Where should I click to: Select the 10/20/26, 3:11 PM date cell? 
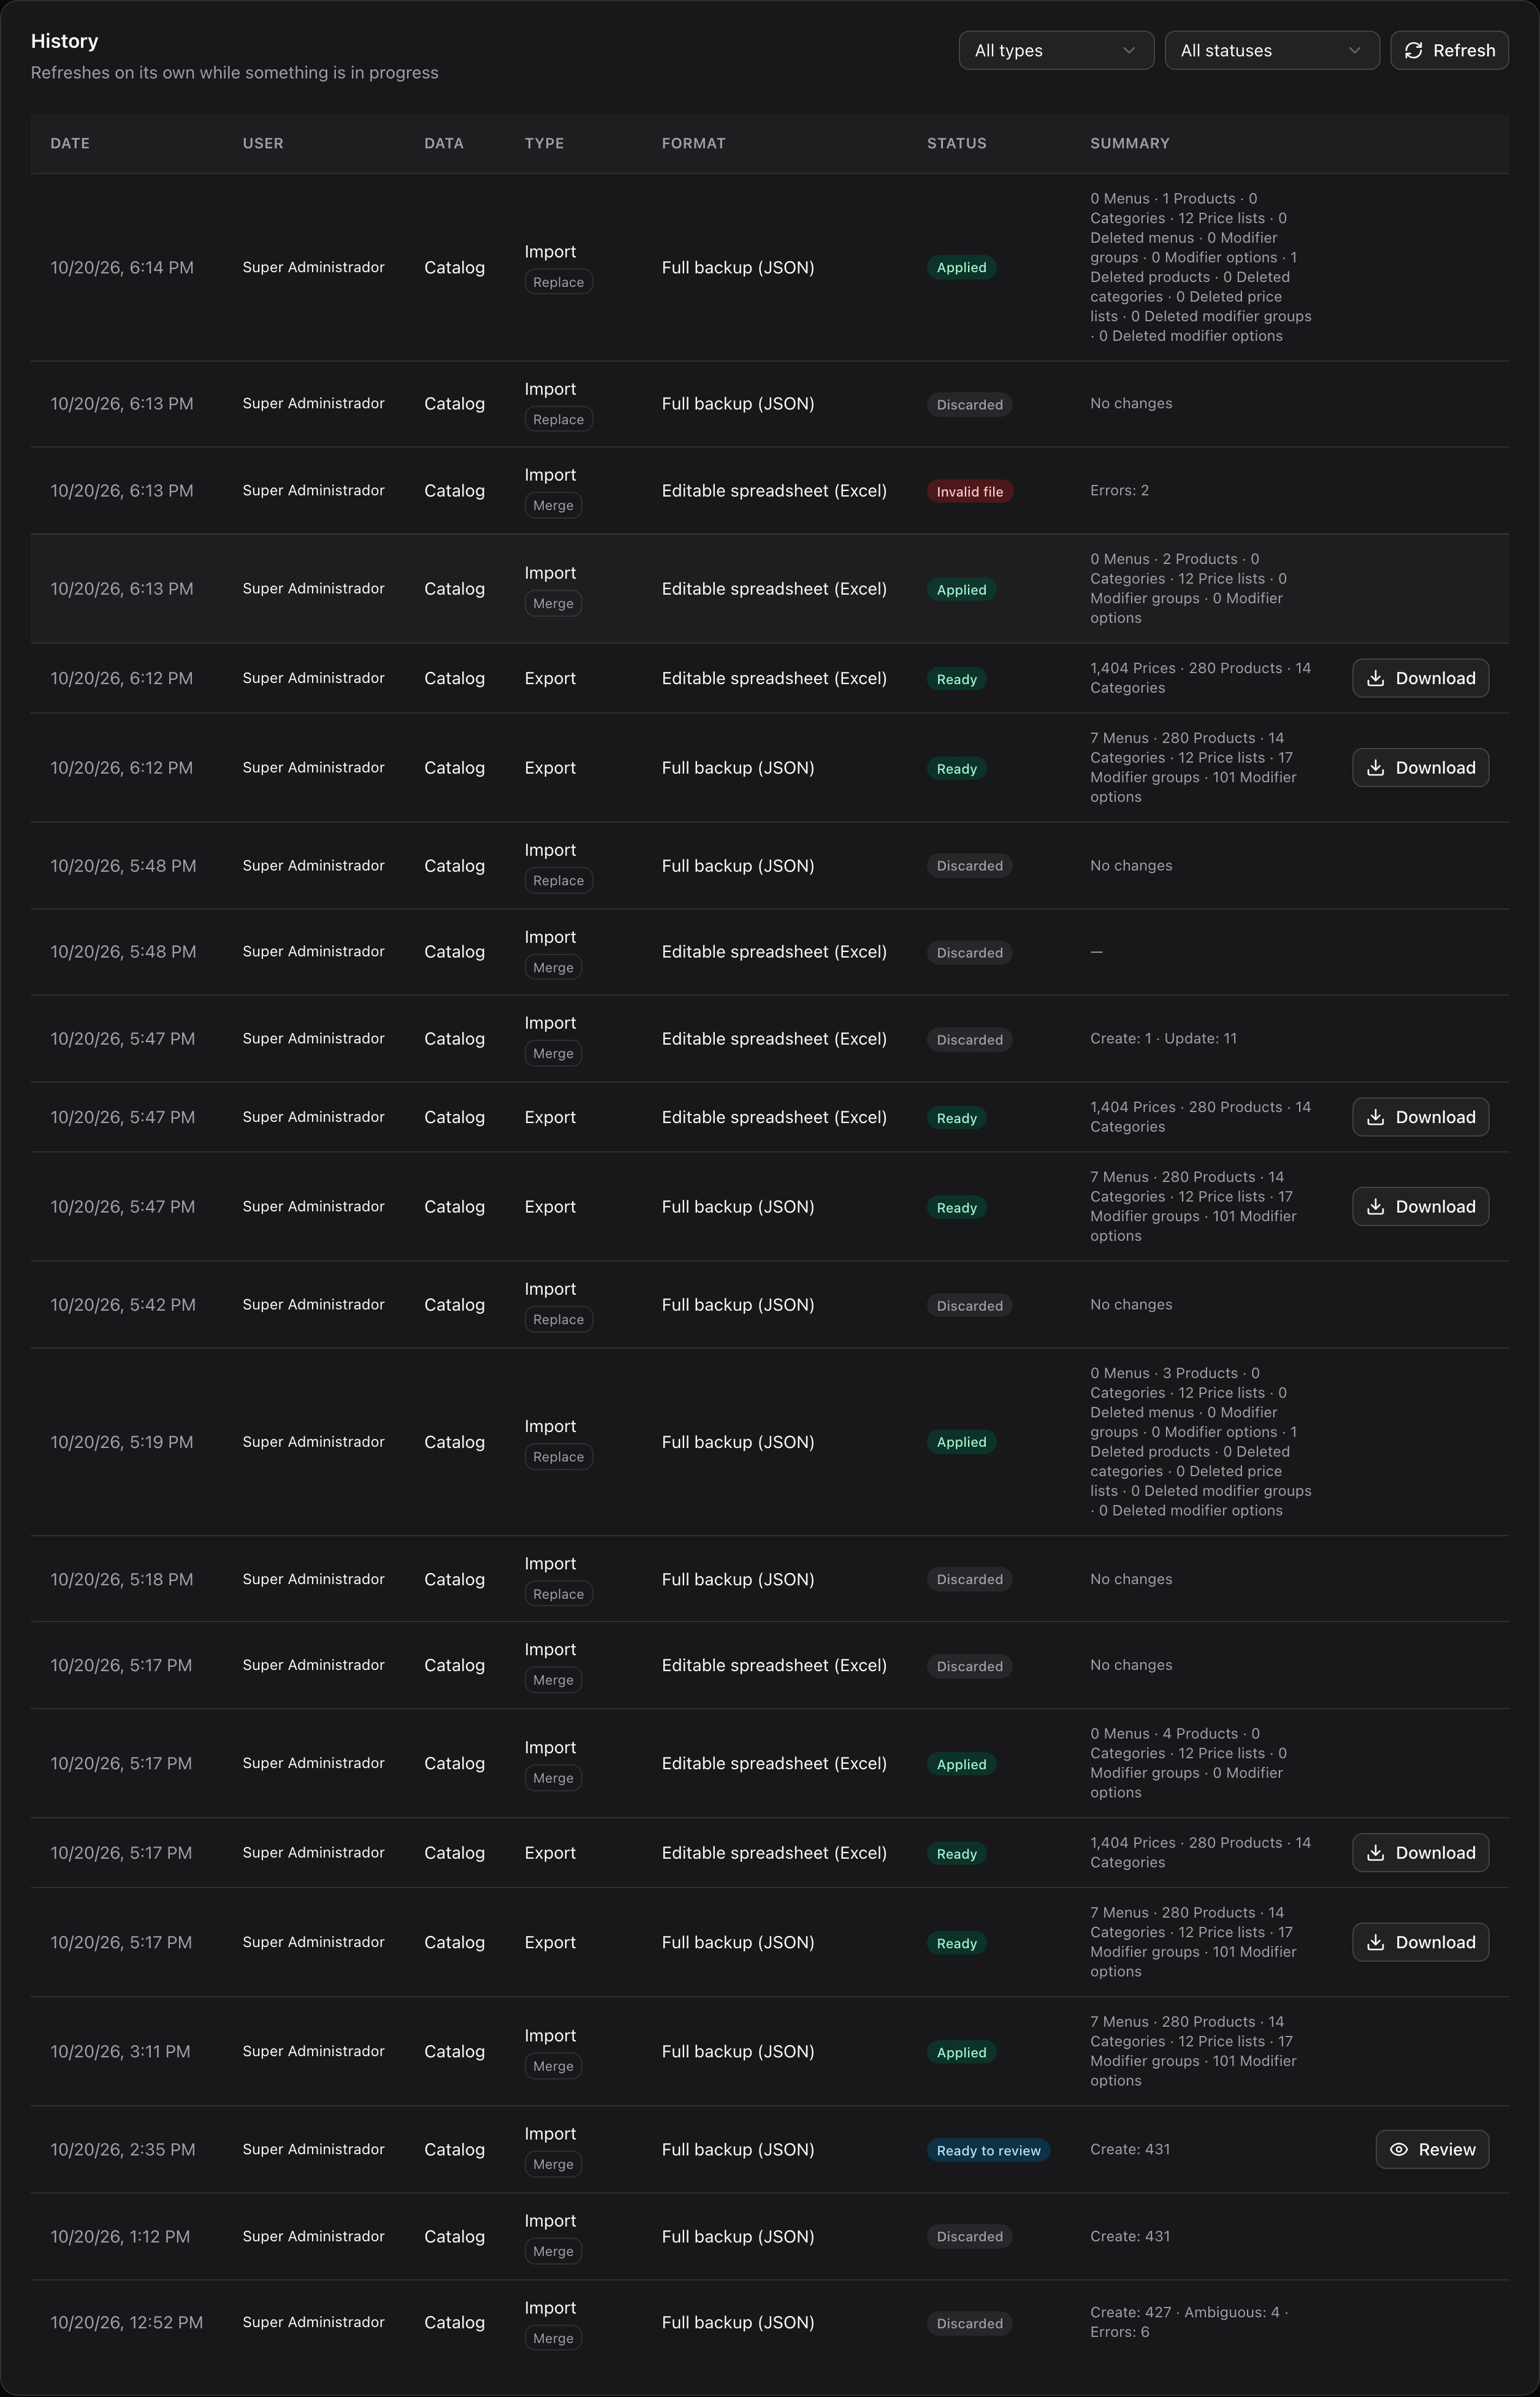pyautogui.click(x=120, y=2051)
